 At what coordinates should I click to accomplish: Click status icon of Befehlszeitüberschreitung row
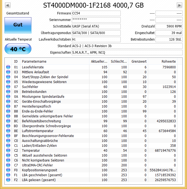pyautogui.click(x=8, y=121)
